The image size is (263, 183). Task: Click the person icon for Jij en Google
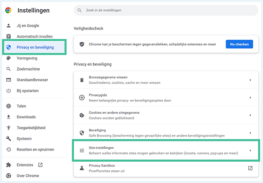tap(9, 25)
